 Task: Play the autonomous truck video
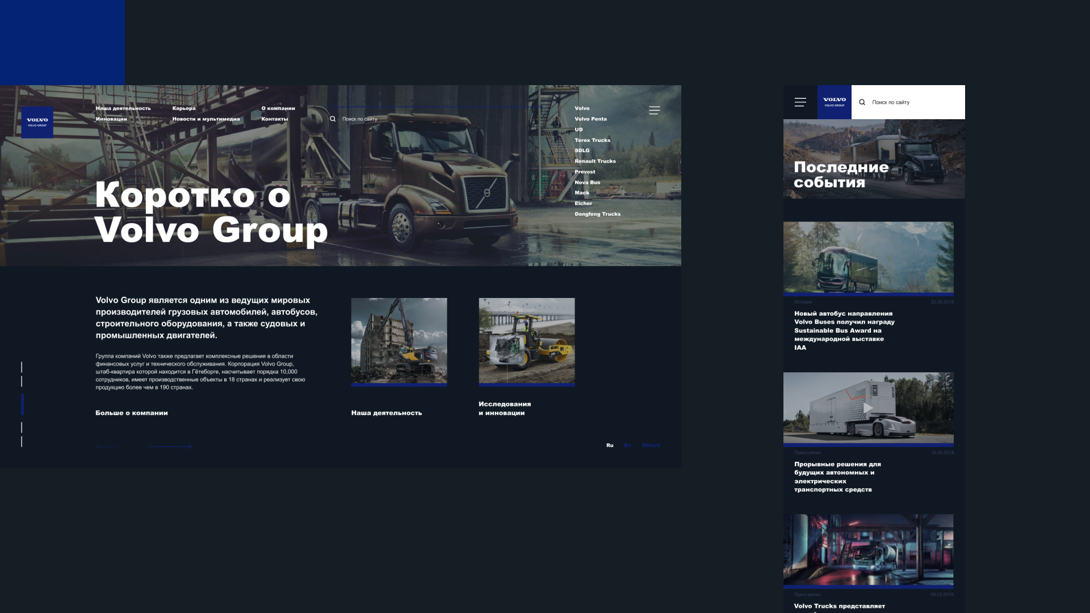point(868,408)
